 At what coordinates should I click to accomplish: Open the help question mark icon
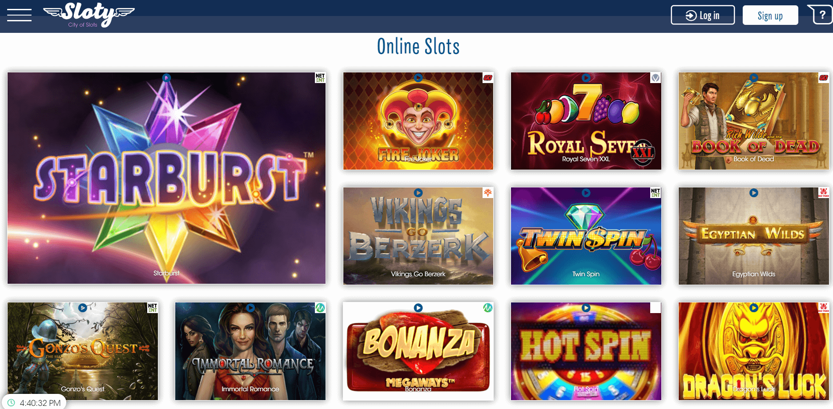pyautogui.click(x=821, y=15)
